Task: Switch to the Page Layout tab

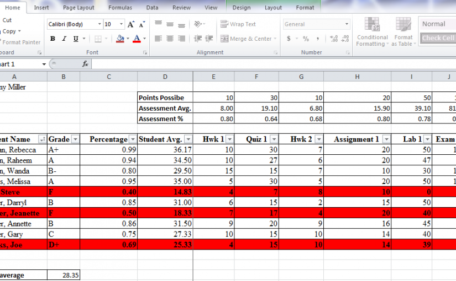Action: [78, 8]
